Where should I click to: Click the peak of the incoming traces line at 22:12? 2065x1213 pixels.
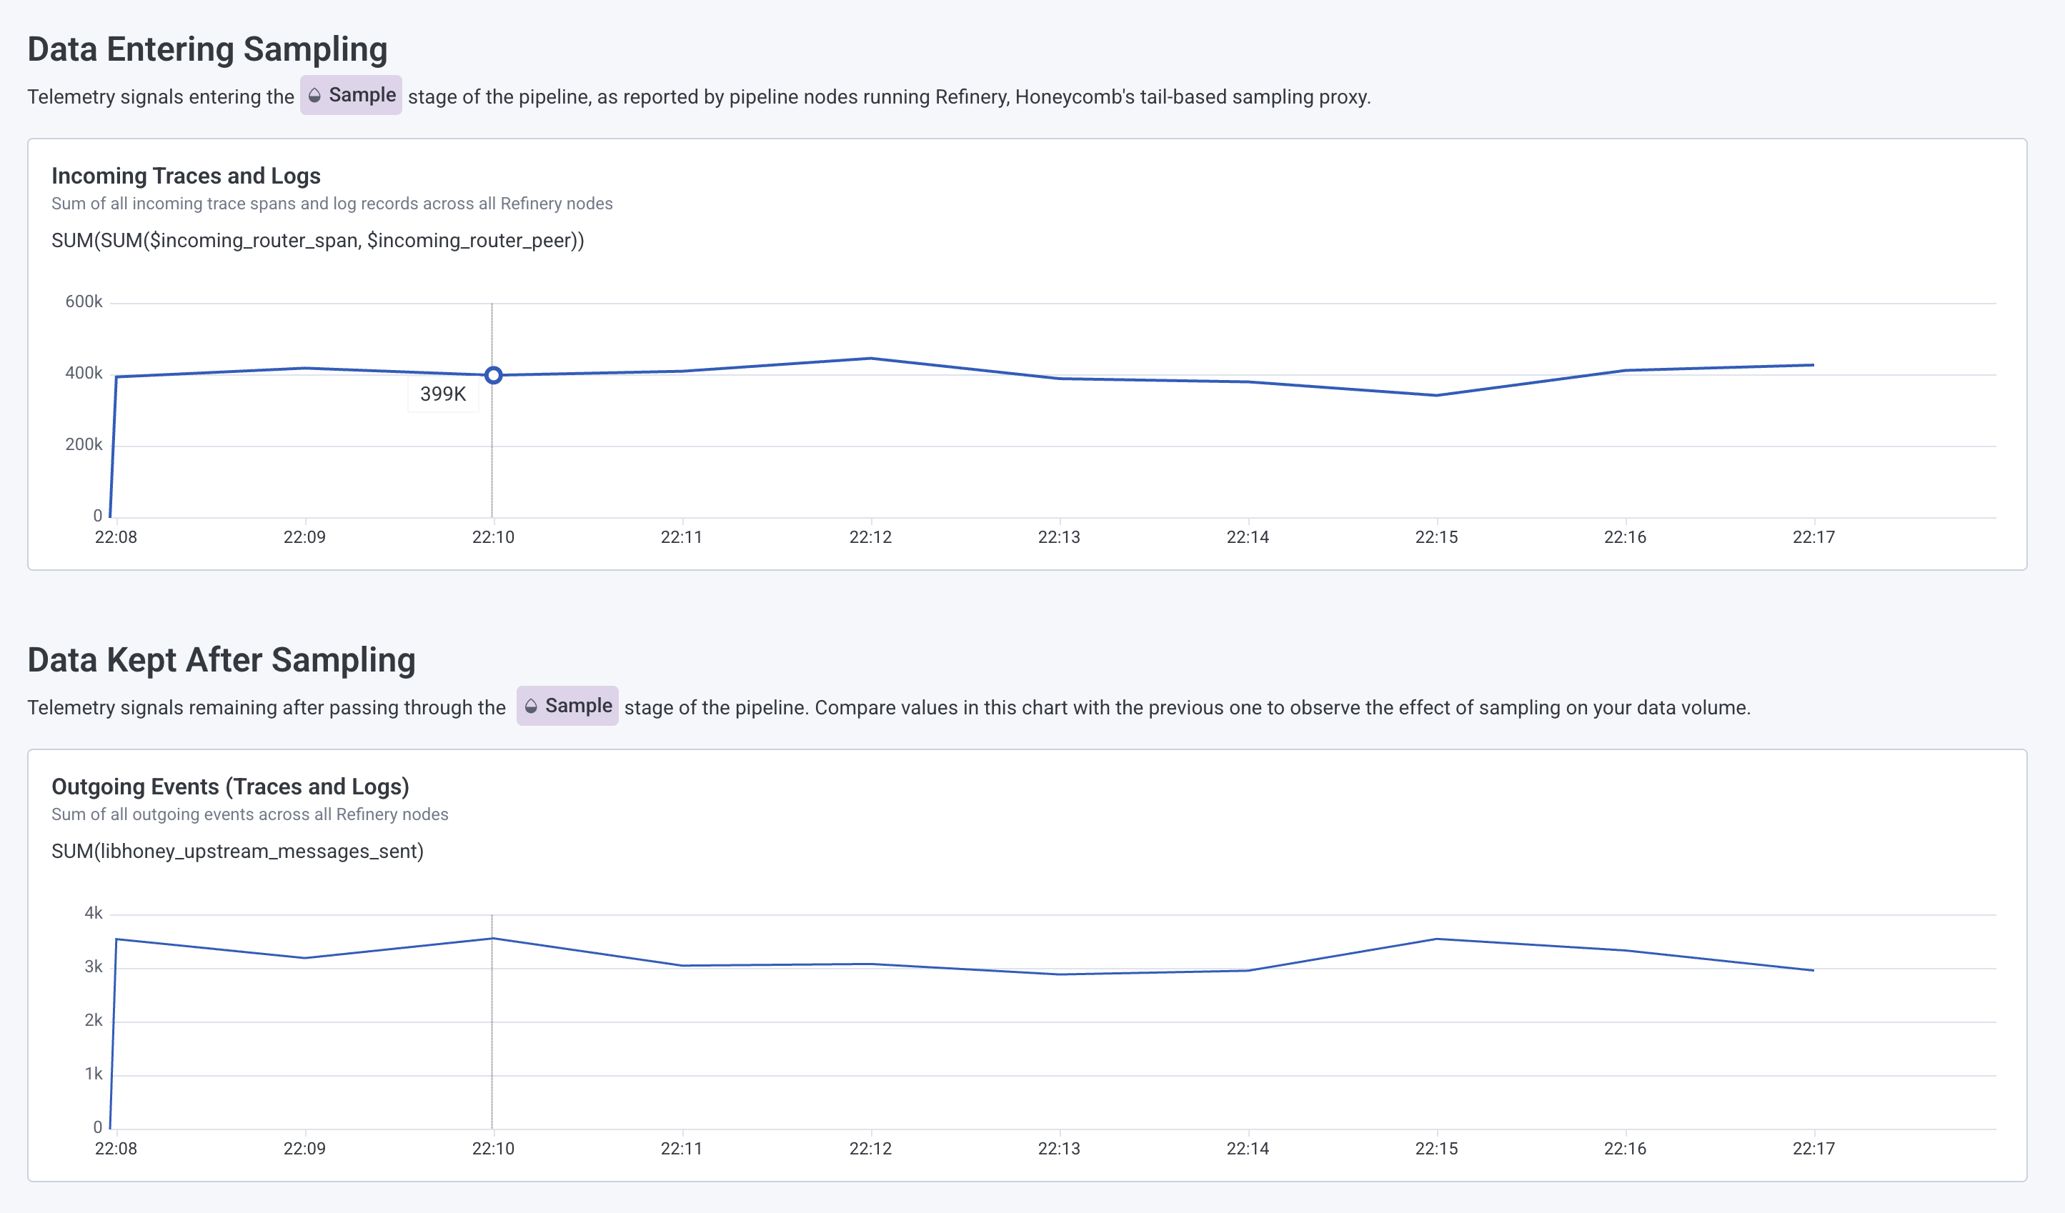(x=869, y=358)
